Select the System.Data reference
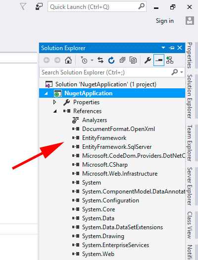The image size is (198, 260). coord(98,218)
